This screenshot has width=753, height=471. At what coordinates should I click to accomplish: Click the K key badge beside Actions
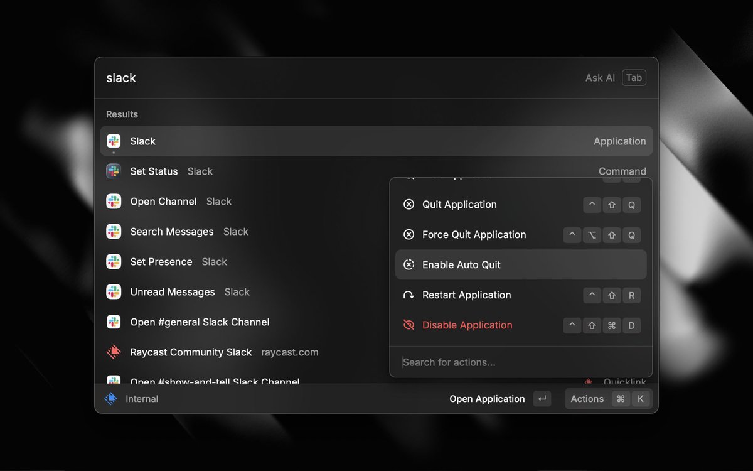(641, 399)
